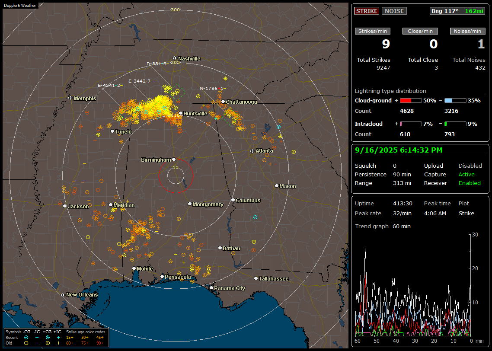Viewport: 492px width, 351px height.
Task: Click the Dothan city marker
Action: coord(220,248)
